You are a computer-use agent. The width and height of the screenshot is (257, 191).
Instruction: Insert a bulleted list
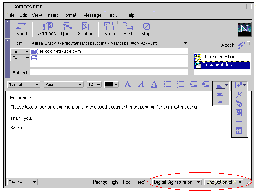[x=168, y=84]
